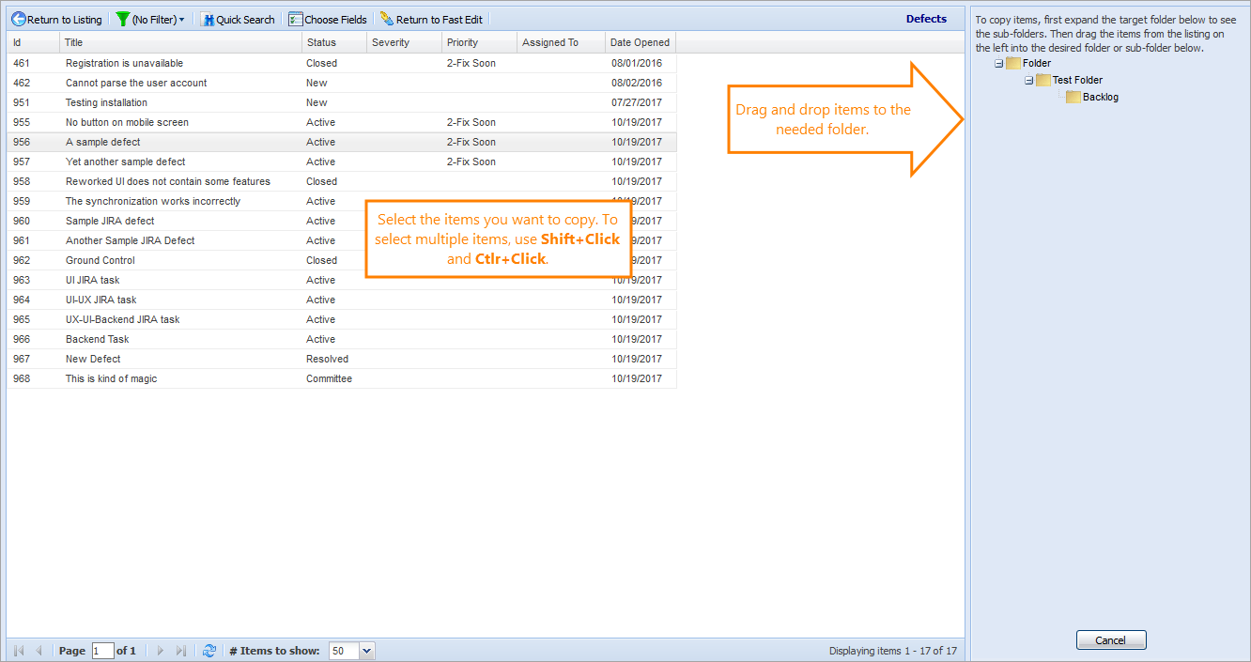Click '2-Fix Soon' in row 955

click(471, 122)
